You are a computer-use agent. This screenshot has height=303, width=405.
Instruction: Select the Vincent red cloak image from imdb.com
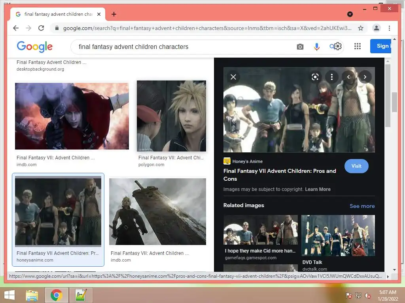[x=72, y=116]
